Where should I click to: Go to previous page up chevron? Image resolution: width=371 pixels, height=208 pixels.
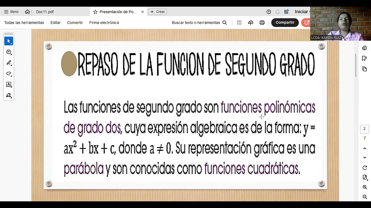(365, 148)
